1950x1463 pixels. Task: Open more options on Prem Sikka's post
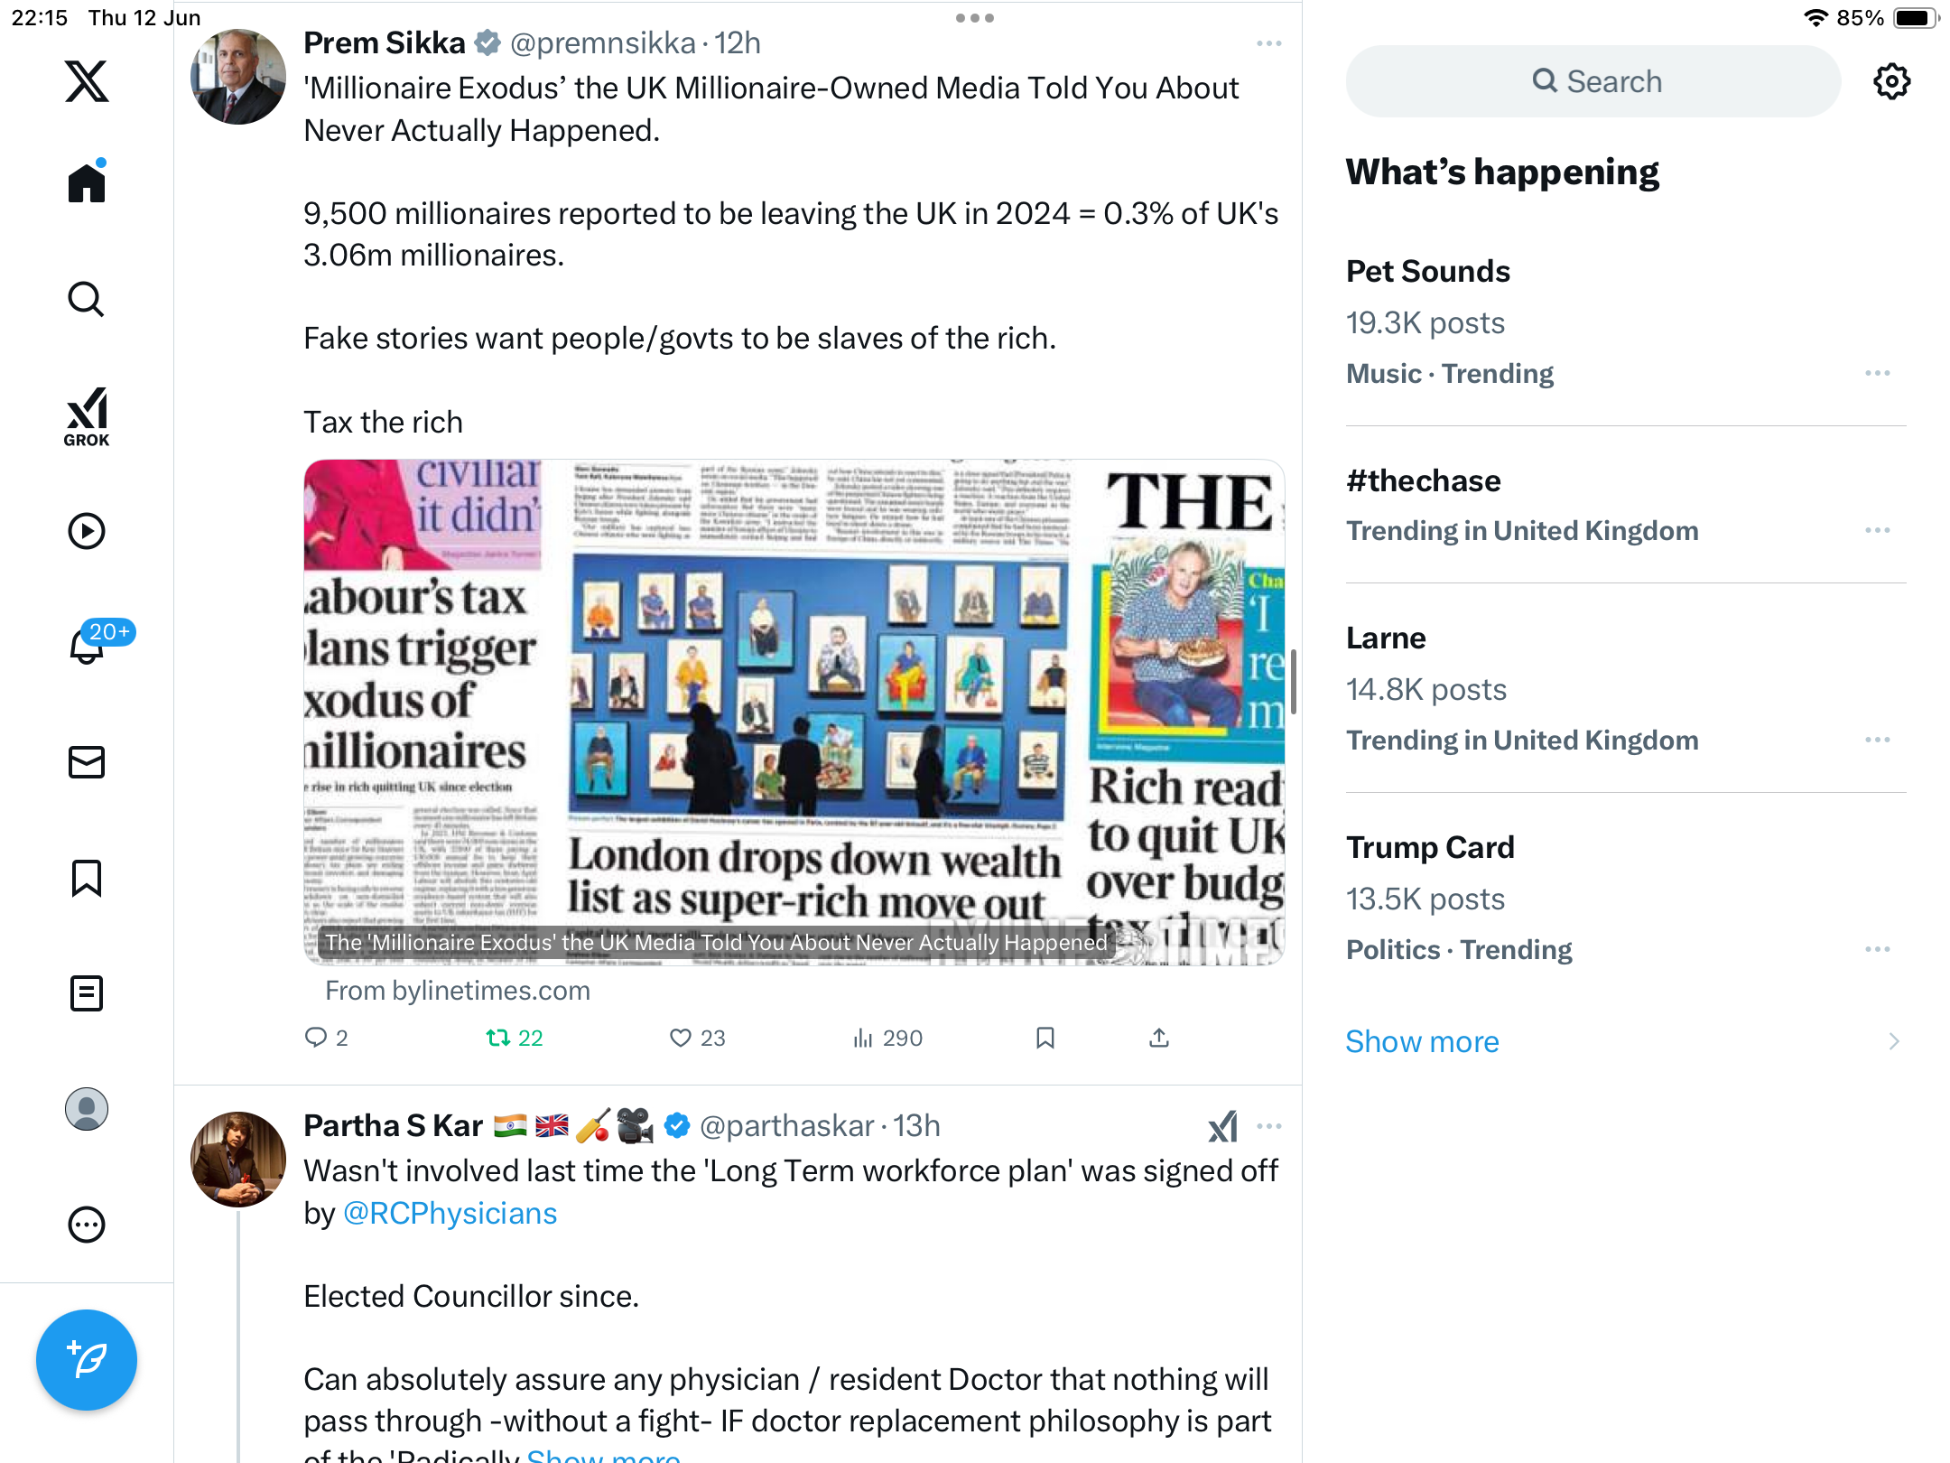pos(1268,43)
